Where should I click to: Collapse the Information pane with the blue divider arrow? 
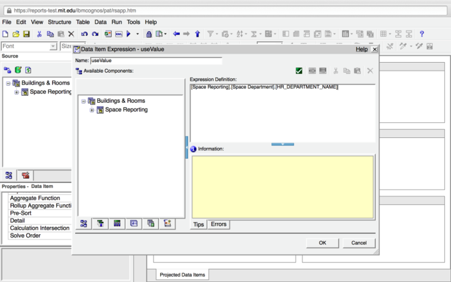click(x=282, y=144)
